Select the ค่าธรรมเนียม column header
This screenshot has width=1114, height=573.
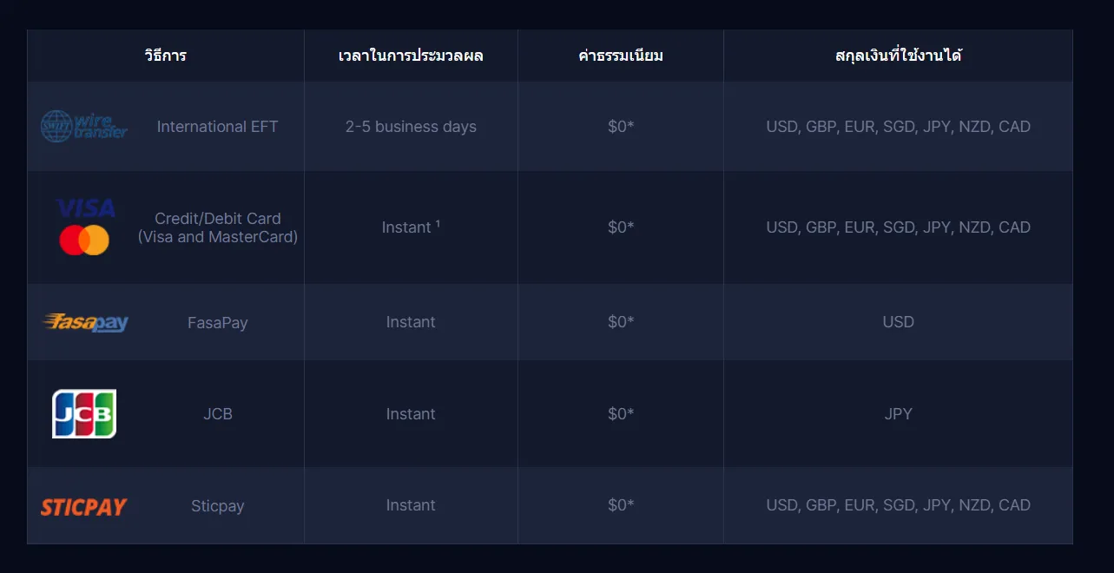click(621, 56)
